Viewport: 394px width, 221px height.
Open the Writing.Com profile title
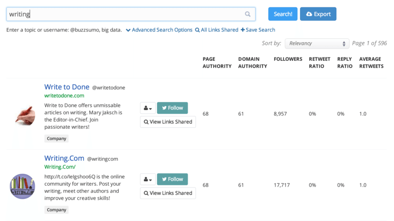[65, 158]
